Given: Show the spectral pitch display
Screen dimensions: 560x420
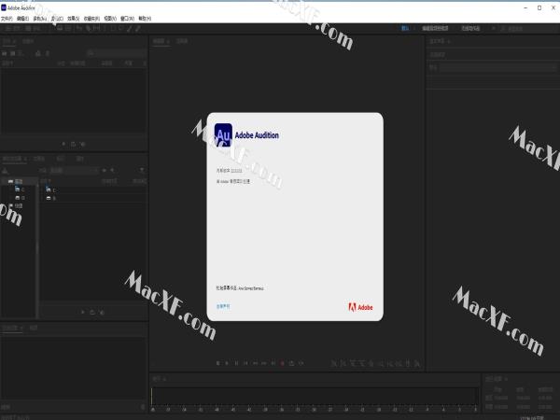Looking at the screenshot, I should coord(68,28).
